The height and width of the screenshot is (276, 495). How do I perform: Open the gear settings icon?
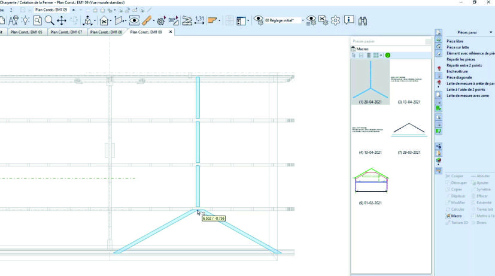pyautogui.click(x=335, y=20)
